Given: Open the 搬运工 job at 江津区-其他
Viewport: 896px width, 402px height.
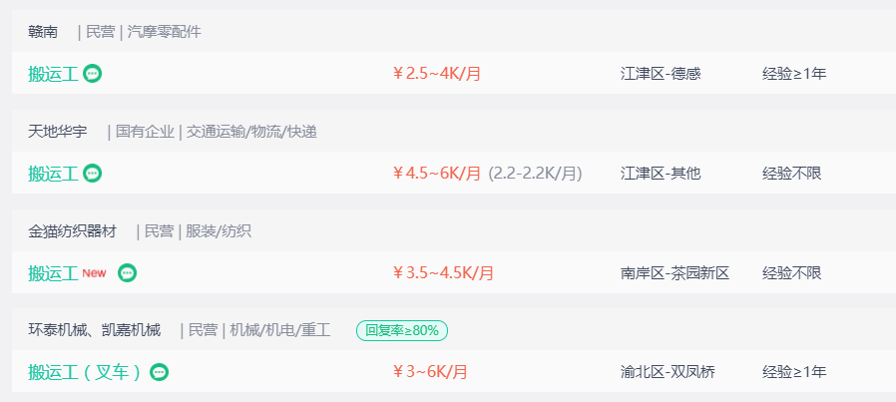Looking at the screenshot, I should [x=53, y=173].
